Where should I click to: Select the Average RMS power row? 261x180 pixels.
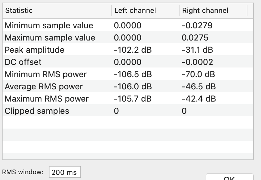(x=128, y=86)
